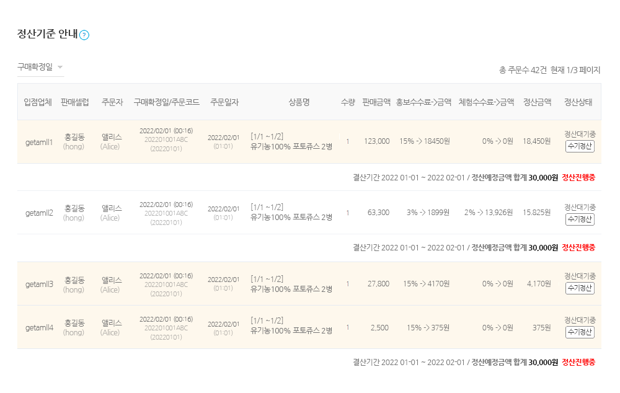
Task: Click the help icon beside 정산기준 안내
Action: [x=84, y=35]
